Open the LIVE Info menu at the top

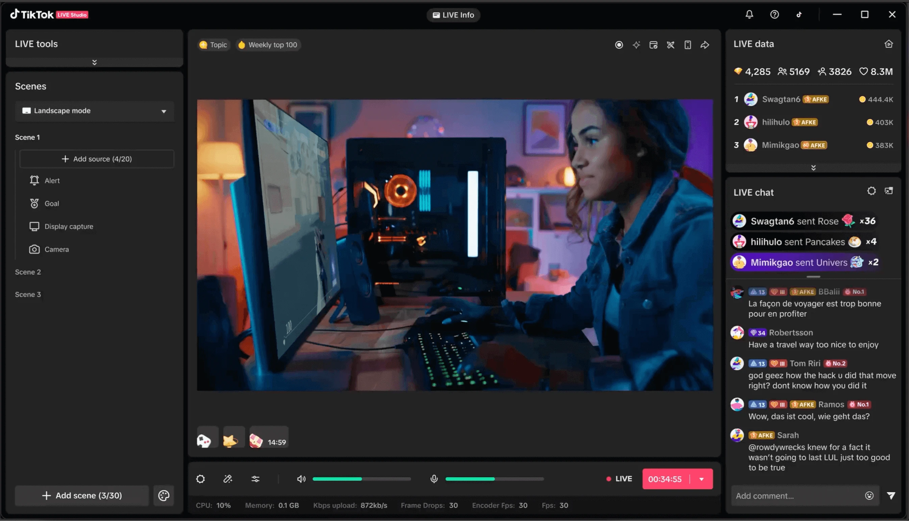click(453, 15)
